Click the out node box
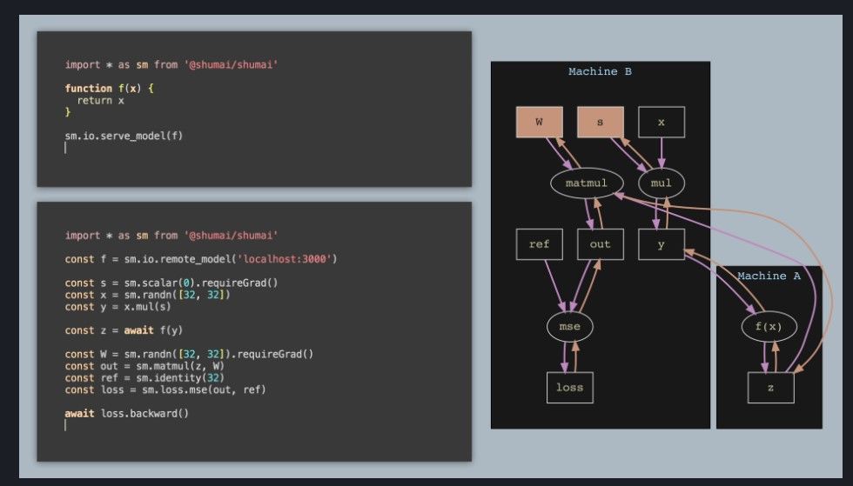The image size is (853, 486). point(600,244)
